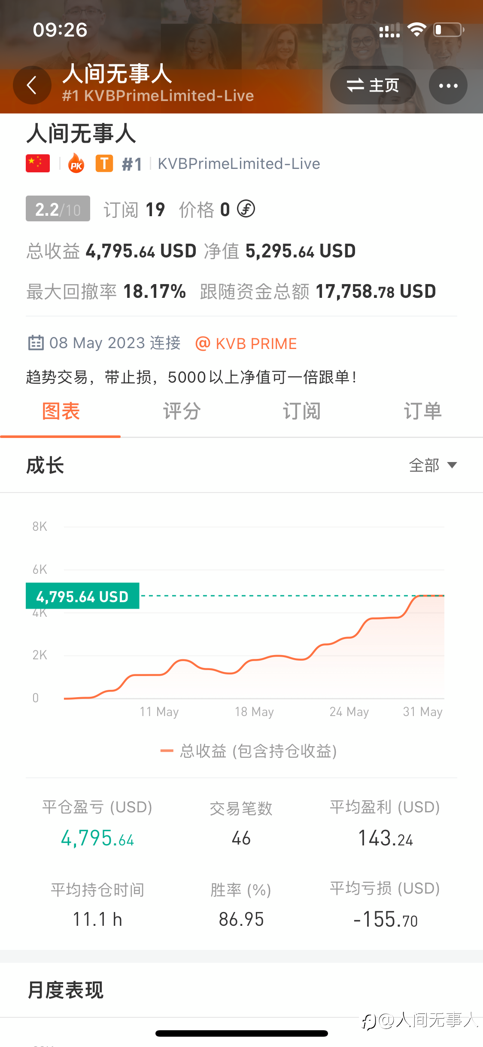
Task: Tap the 4,795.64 USD chart value label
Action: click(82, 596)
